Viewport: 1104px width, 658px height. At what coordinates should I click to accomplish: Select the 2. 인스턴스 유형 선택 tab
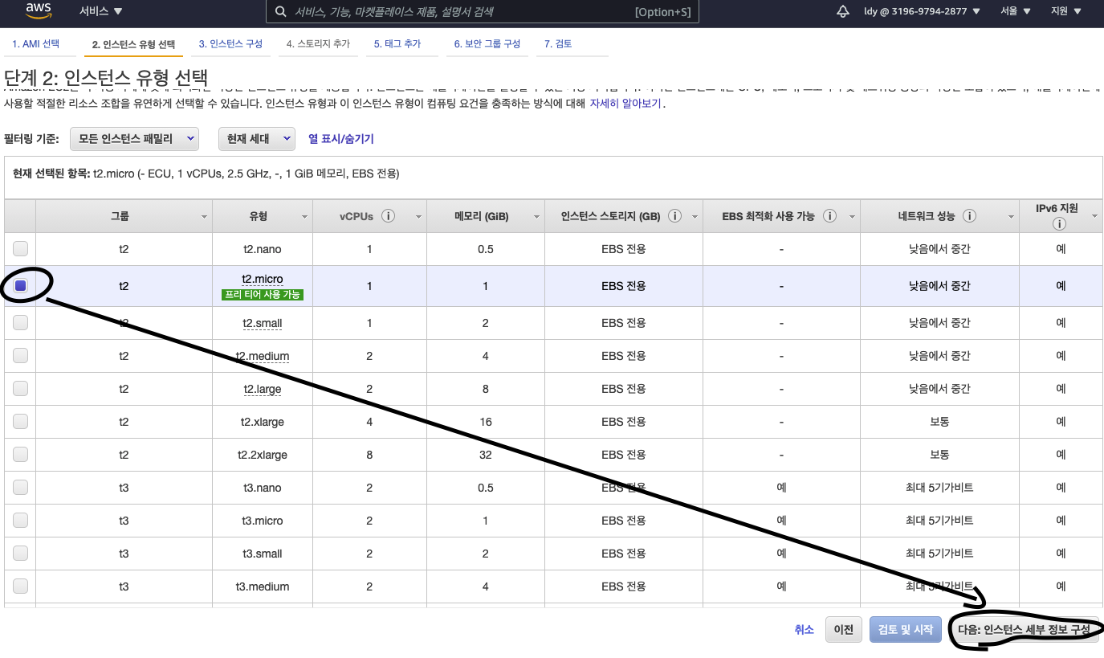133,44
